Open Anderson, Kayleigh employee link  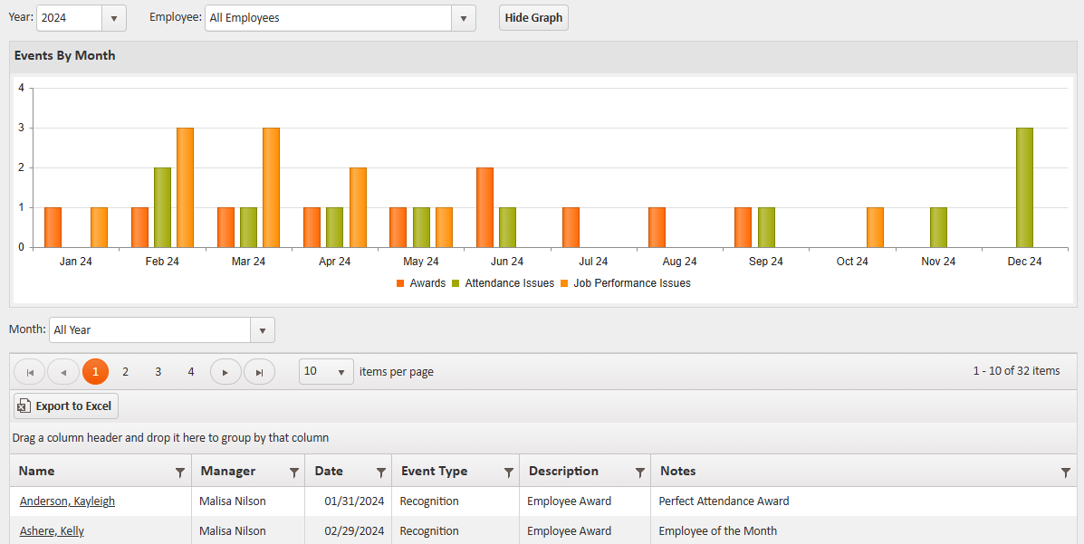click(67, 501)
